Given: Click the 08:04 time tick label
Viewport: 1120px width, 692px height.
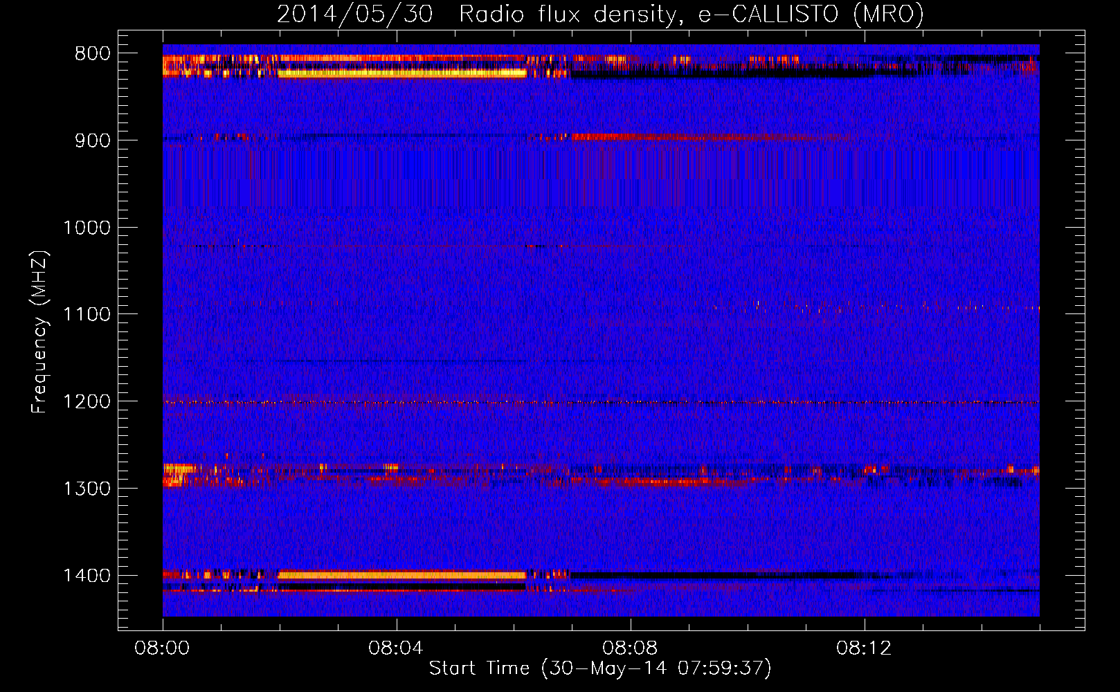Looking at the screenshot, I should [x=397, y=648].
